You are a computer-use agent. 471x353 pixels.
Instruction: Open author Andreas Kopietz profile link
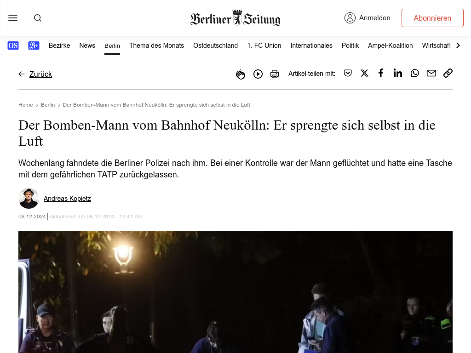click(x=67, y=199)
